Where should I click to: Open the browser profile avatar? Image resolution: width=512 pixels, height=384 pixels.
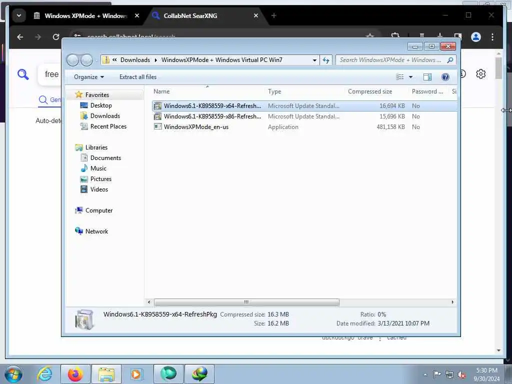(476, 37)
